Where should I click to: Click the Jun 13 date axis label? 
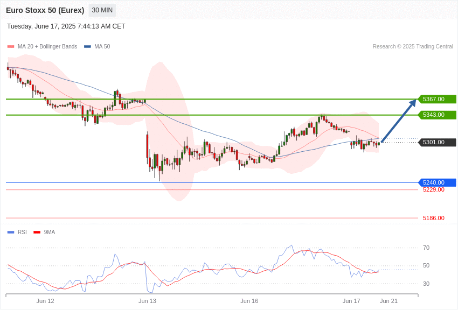147,301
